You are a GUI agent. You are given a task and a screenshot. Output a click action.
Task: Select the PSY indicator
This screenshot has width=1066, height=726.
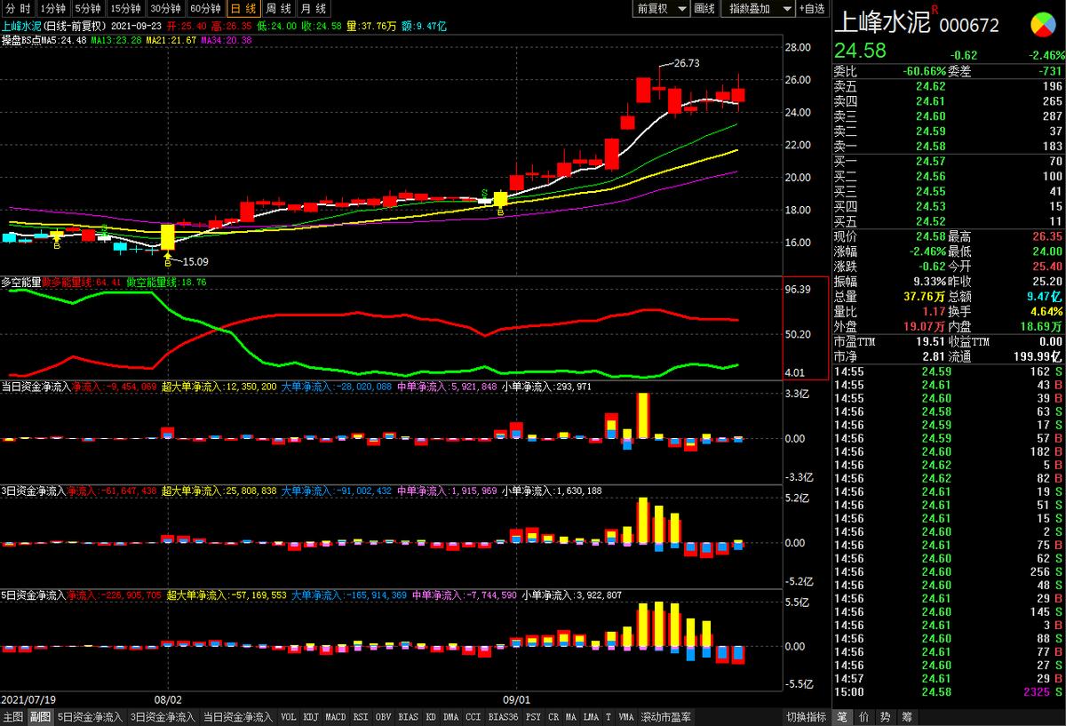coord(533,717)
